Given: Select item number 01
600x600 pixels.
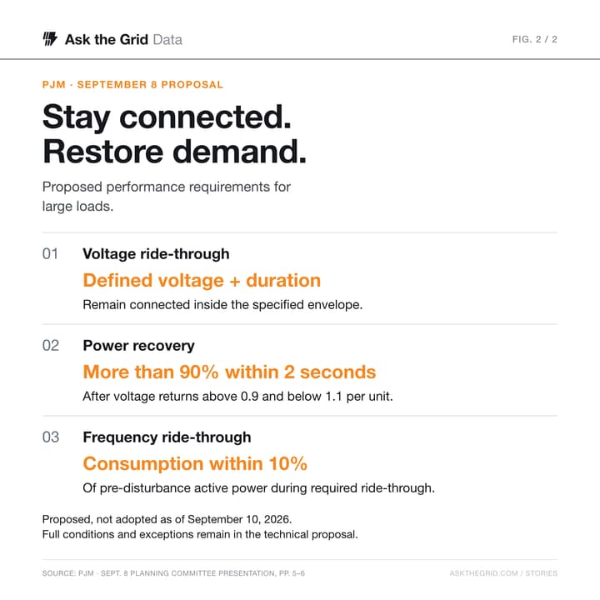Looking at the screenshot, I should [x=50, y=253].
